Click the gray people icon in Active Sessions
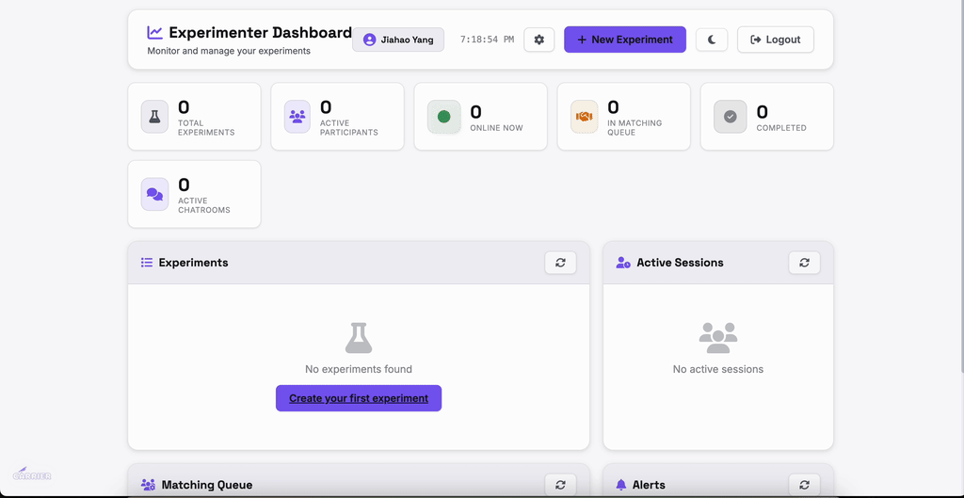 (718, 338)
